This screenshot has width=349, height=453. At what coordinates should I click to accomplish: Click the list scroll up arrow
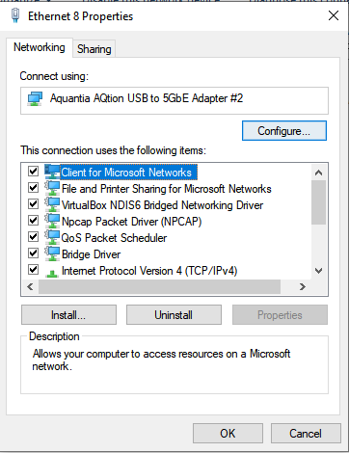[x=318, y=173]
